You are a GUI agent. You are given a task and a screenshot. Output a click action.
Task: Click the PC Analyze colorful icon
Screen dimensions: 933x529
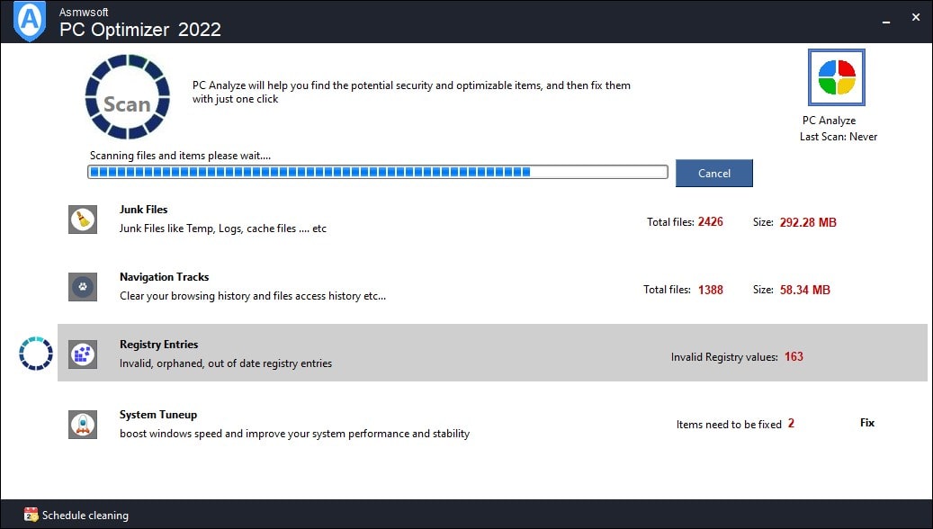(837, 77)
